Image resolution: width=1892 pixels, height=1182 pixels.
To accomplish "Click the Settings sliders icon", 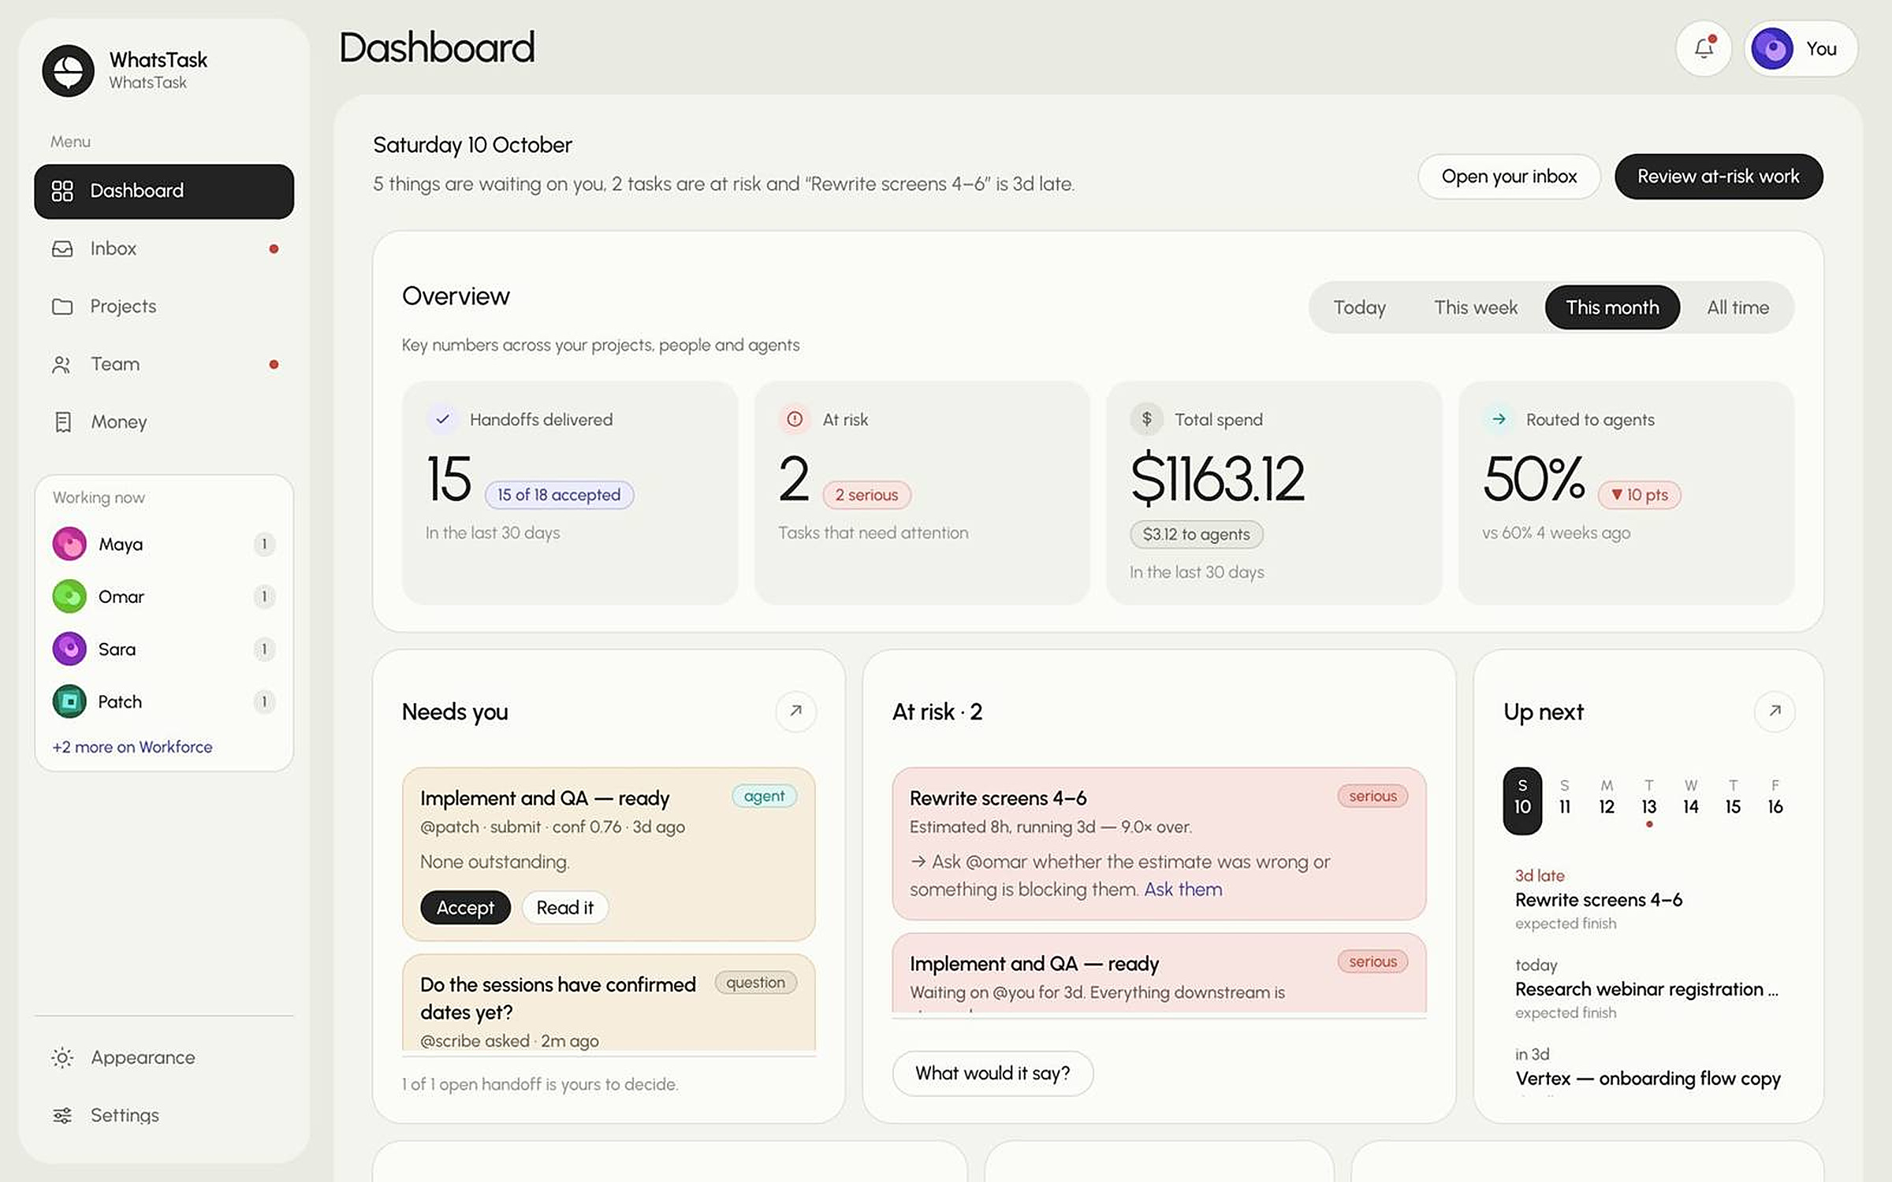I will 62,1115.
